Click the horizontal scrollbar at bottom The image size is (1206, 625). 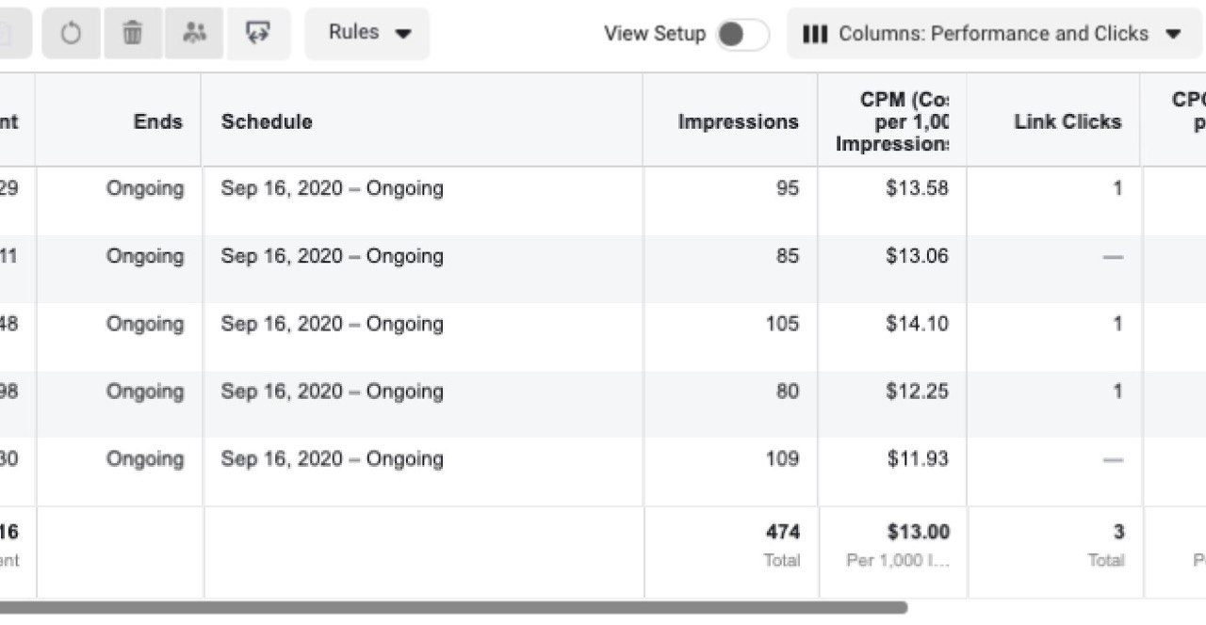452,607
